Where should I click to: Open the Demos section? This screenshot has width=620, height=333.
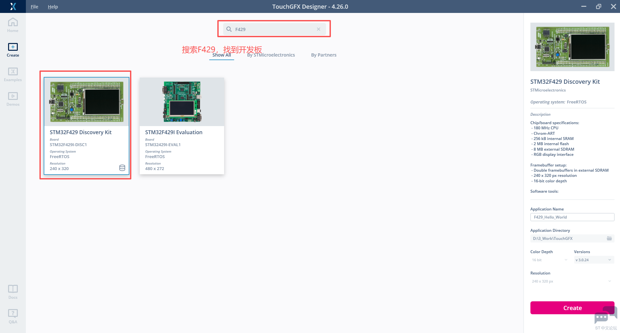coord(13,98)
